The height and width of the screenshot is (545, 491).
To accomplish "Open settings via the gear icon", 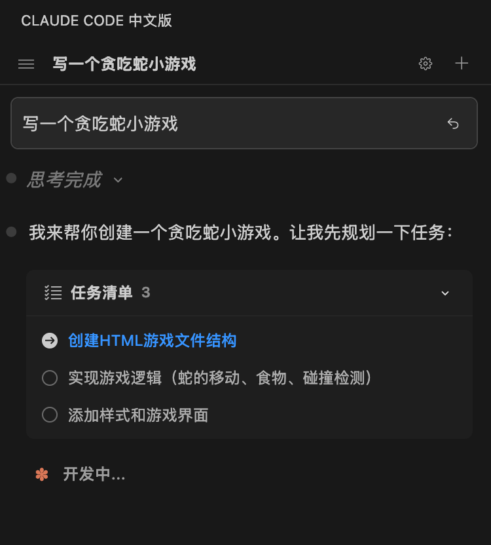I will [x=426, y=64].
